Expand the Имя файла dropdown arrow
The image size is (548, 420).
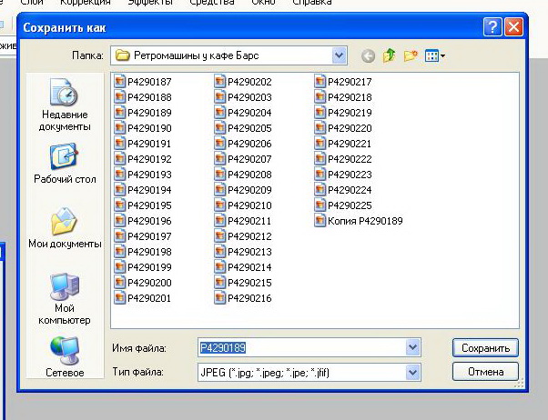tap(413, 347)
